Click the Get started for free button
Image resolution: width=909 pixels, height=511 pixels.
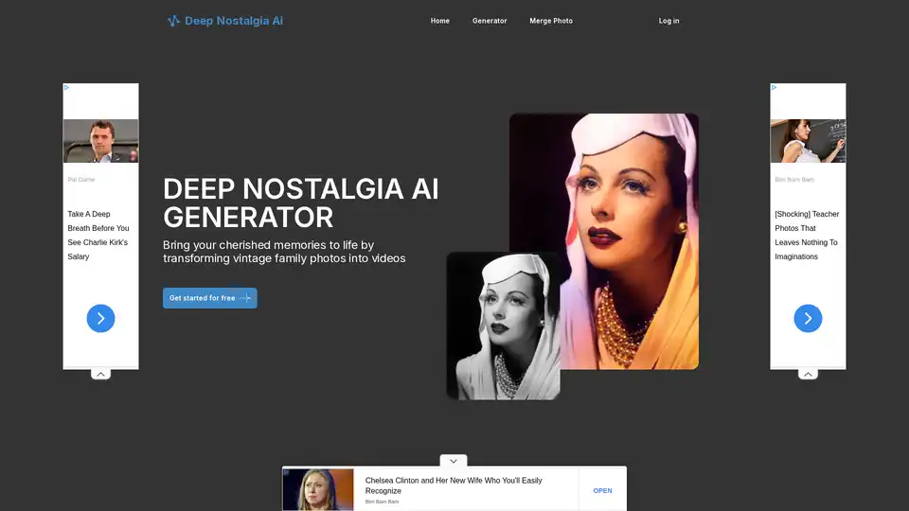pos(209,298)
